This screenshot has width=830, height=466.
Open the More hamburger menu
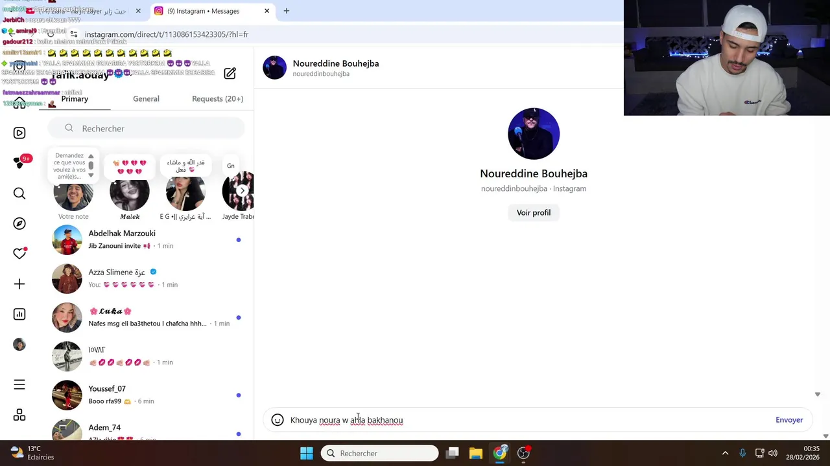(19, 385)
